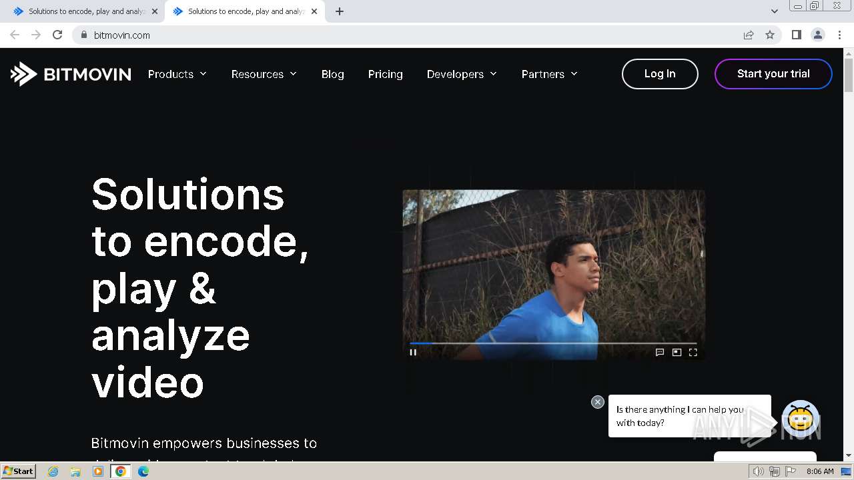Close the first browser tab

pyautogui.click(x=155, y=11)
